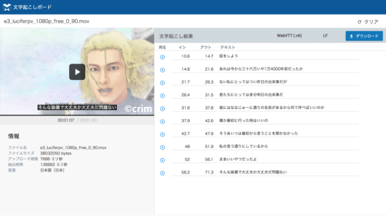The image size is (386, 216).
Task: Play segment starting at 14.8
Action: click(x=162, y=70)
